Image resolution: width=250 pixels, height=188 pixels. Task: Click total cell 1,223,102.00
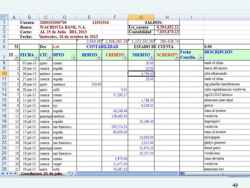141,42
